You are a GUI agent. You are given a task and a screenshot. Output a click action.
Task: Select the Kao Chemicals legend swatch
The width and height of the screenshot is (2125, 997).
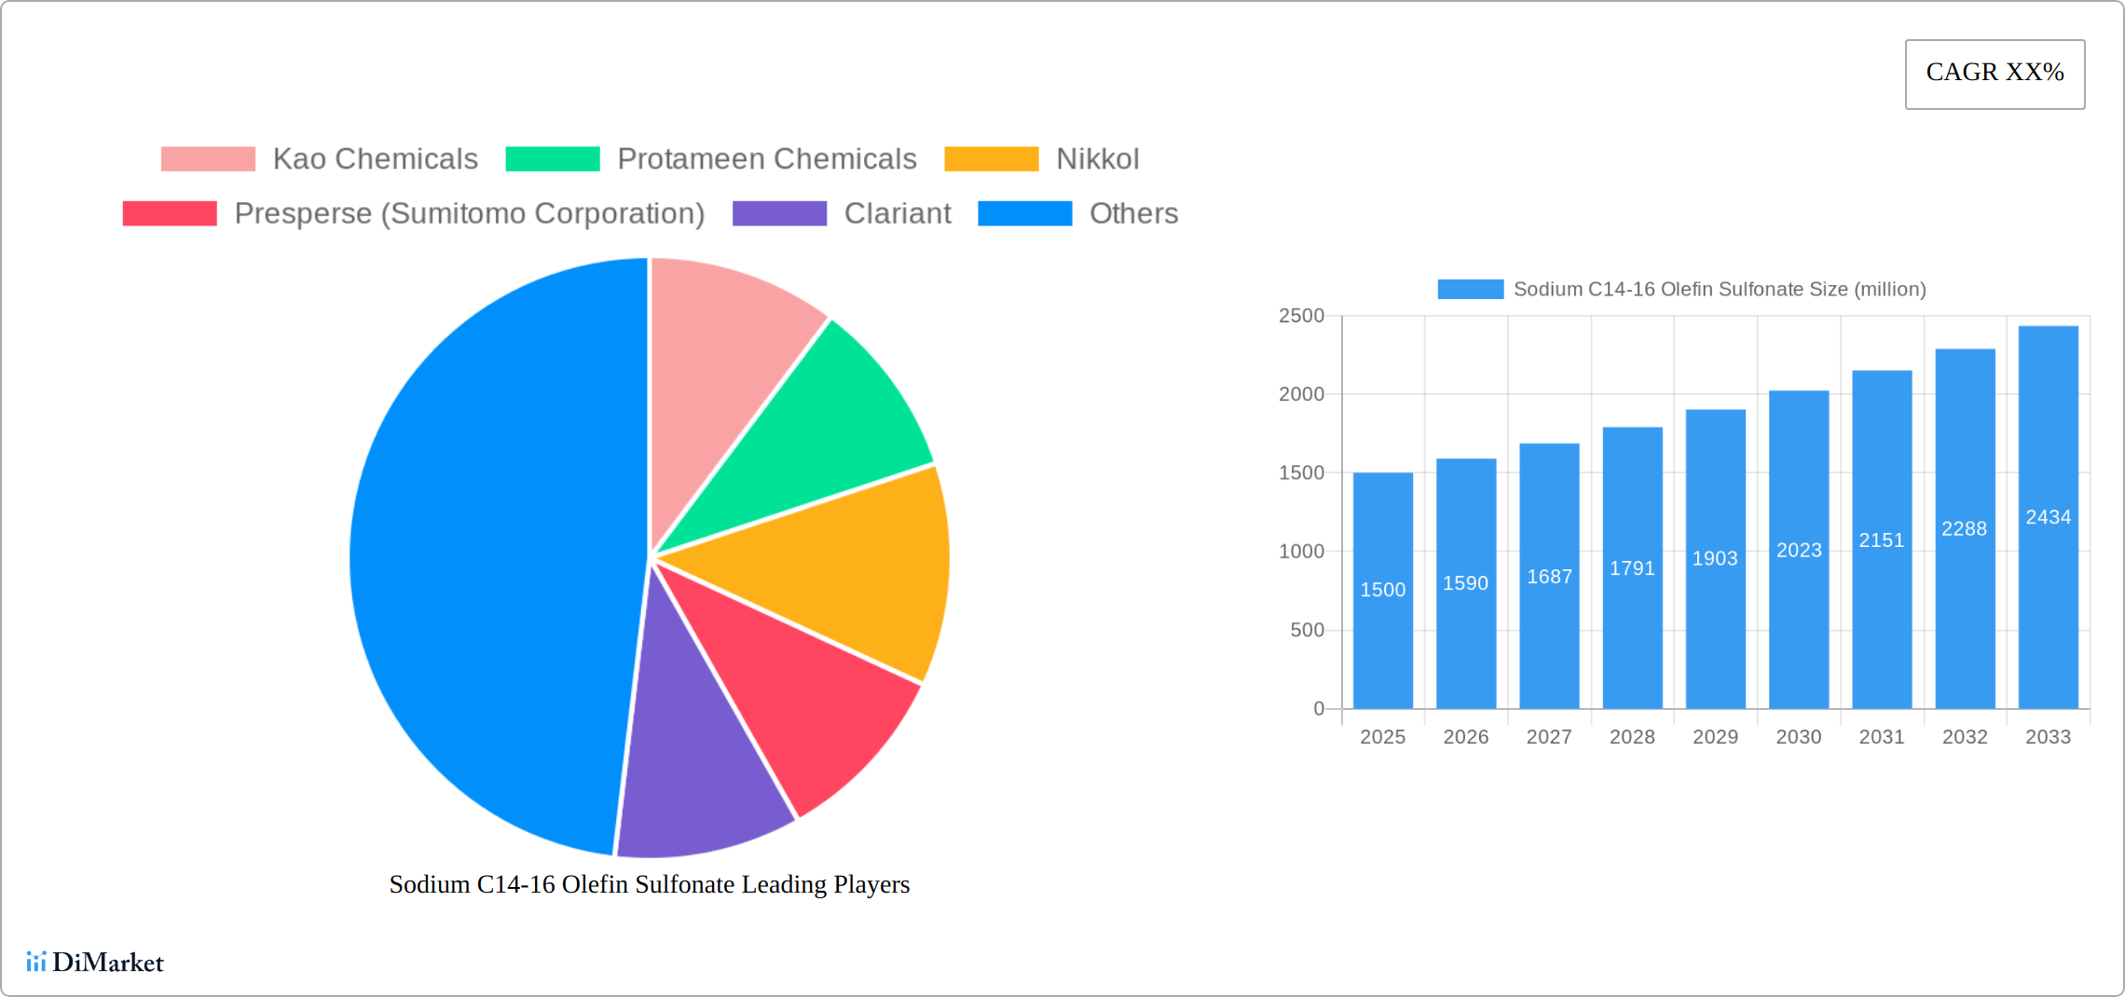(207, 158)
